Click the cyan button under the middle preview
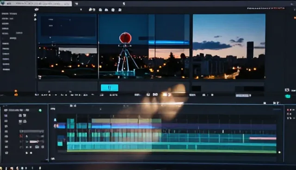 point(110,88)
